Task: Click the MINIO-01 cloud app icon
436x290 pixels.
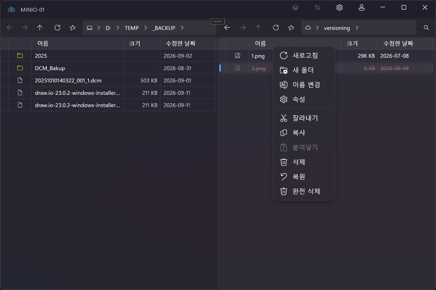Action: [12, 9]
